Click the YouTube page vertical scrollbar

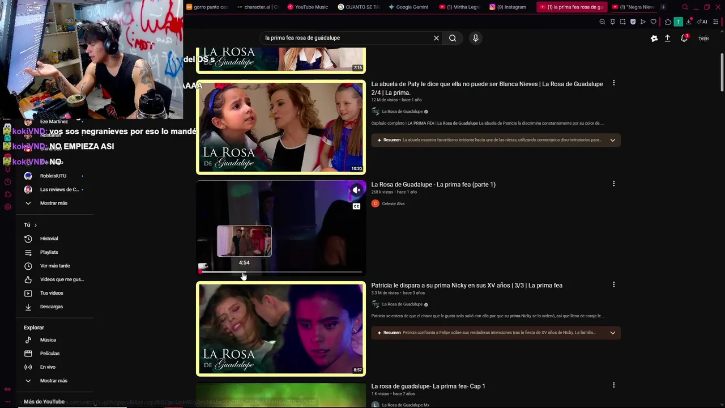(x=722, y=72)
